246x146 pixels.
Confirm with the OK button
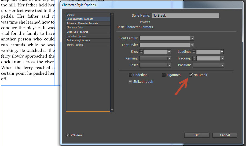[x=197, y=135]
